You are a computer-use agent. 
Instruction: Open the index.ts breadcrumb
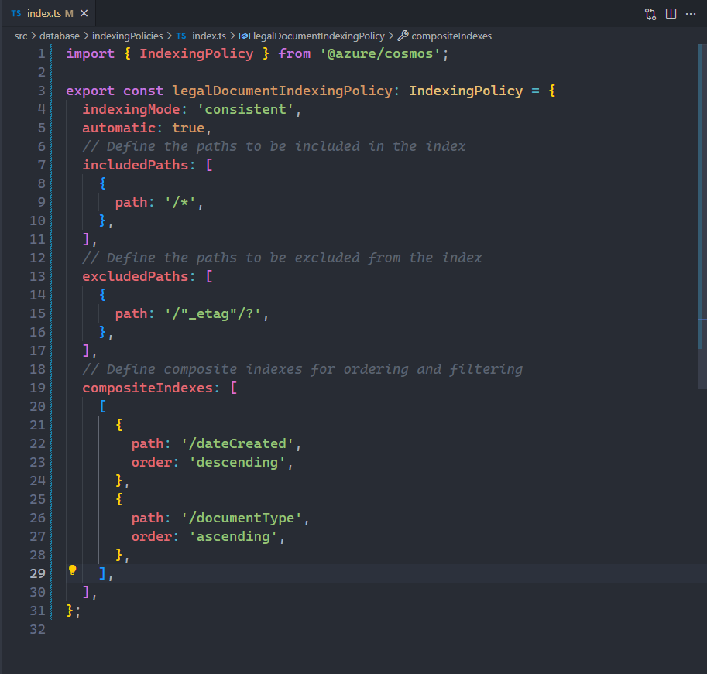[x=209, y=36]
